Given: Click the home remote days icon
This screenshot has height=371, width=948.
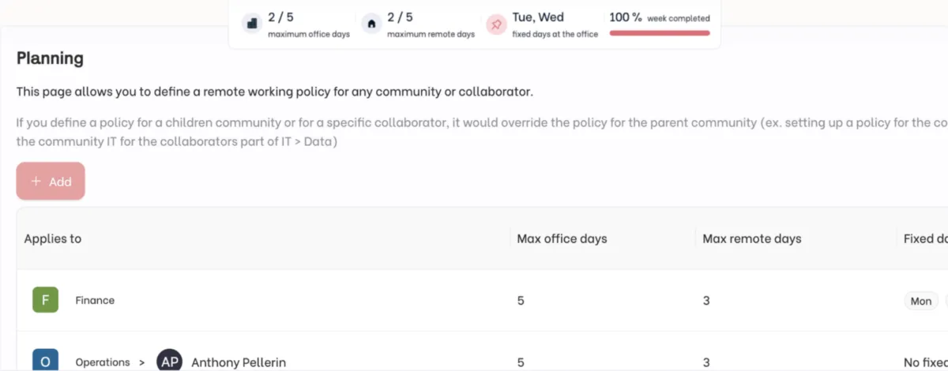Looking at the screenshot, I should click(371, 24).
